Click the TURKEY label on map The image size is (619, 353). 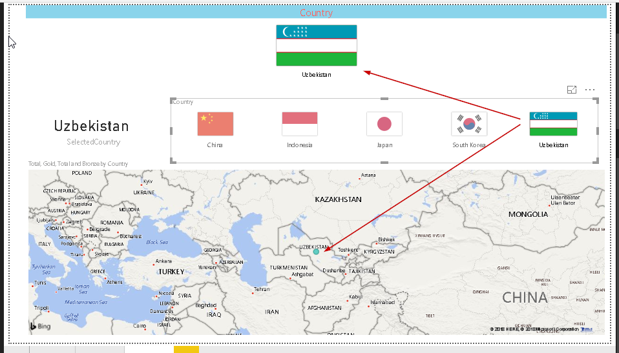pyautogui.click(x=171, y=272)
